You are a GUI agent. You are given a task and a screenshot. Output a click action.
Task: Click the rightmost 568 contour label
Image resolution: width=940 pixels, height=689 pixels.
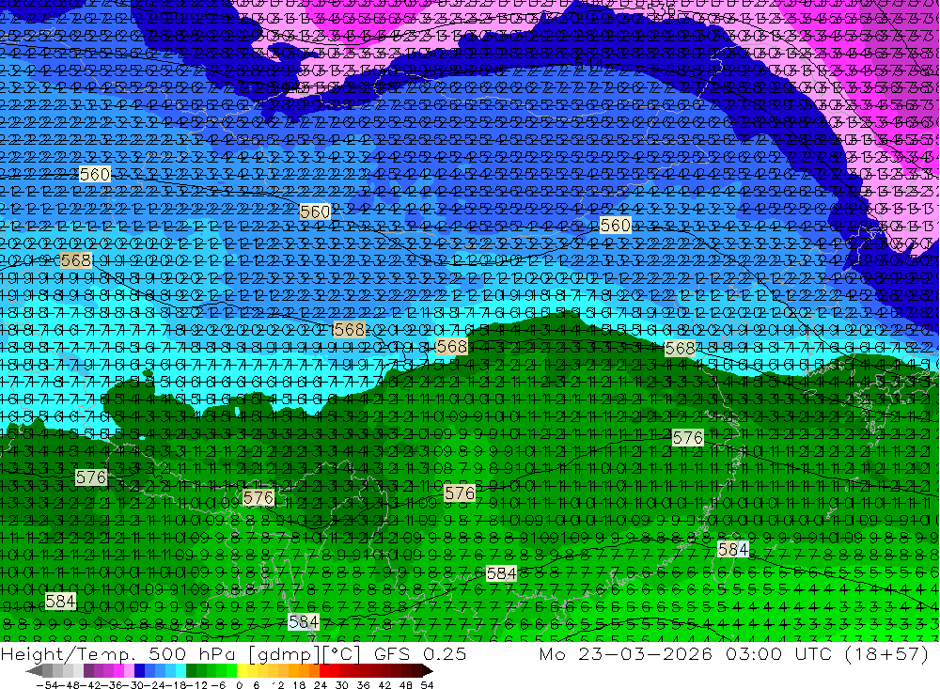680,349
